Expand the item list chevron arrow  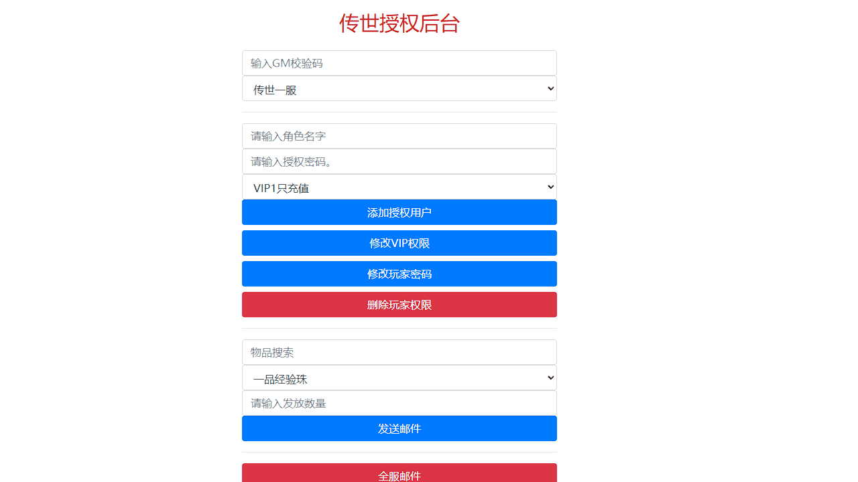point(550,378)
